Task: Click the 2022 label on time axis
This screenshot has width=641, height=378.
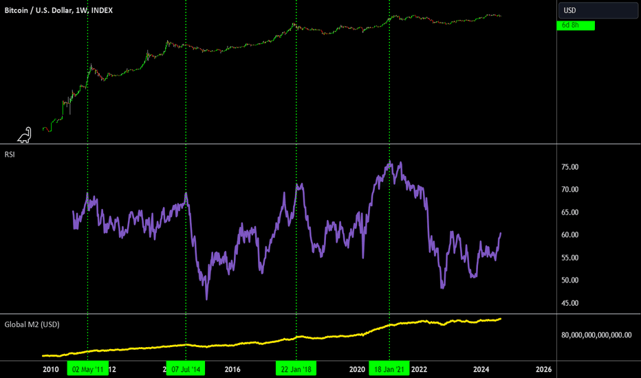Action: tap(419, 370)
